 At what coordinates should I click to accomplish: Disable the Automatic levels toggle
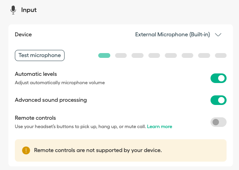pos(219,78)
